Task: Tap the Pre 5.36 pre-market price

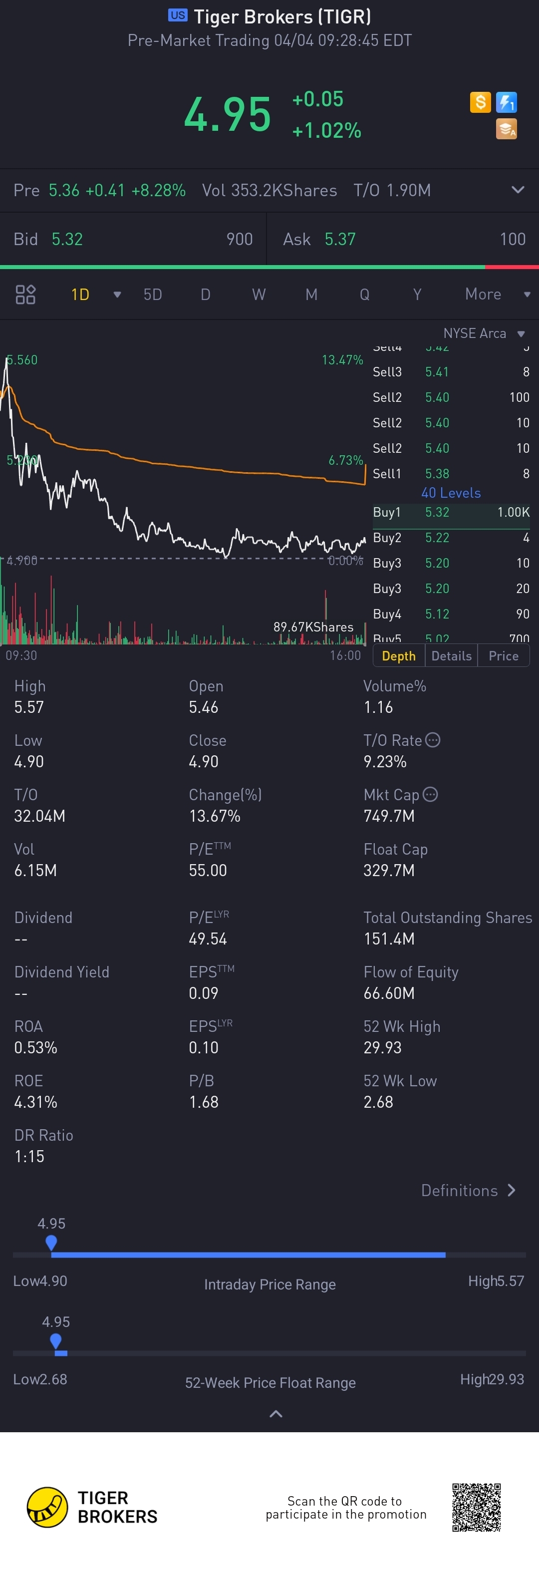Action: point(64,190)
